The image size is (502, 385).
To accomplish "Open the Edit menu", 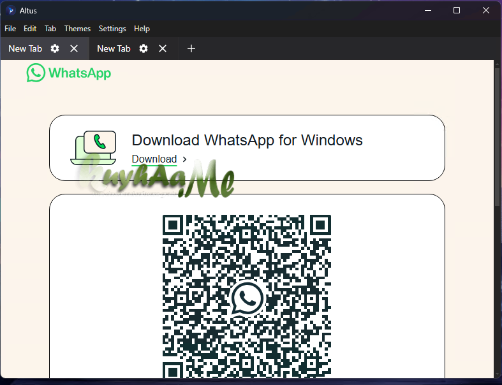I will coord(30,29).
